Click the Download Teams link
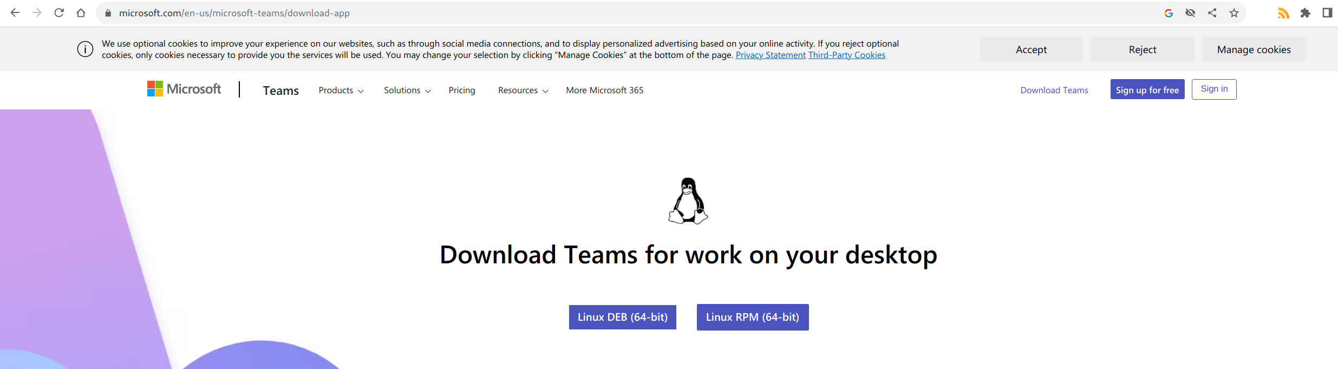The image size is (1338, 369). [1054, 90]
